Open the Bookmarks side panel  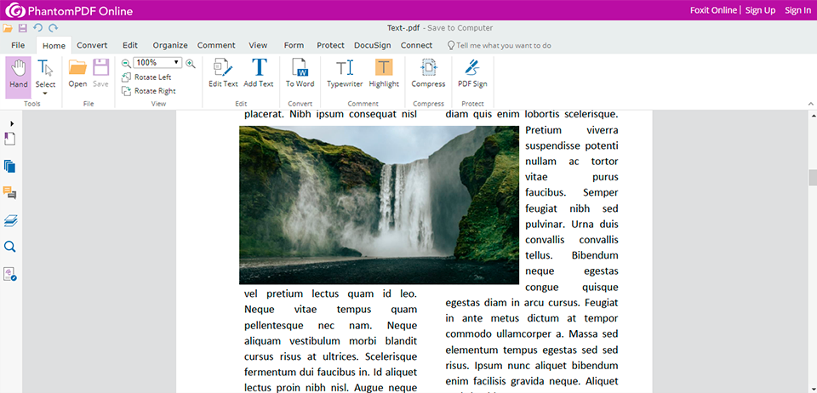(10, 139)
